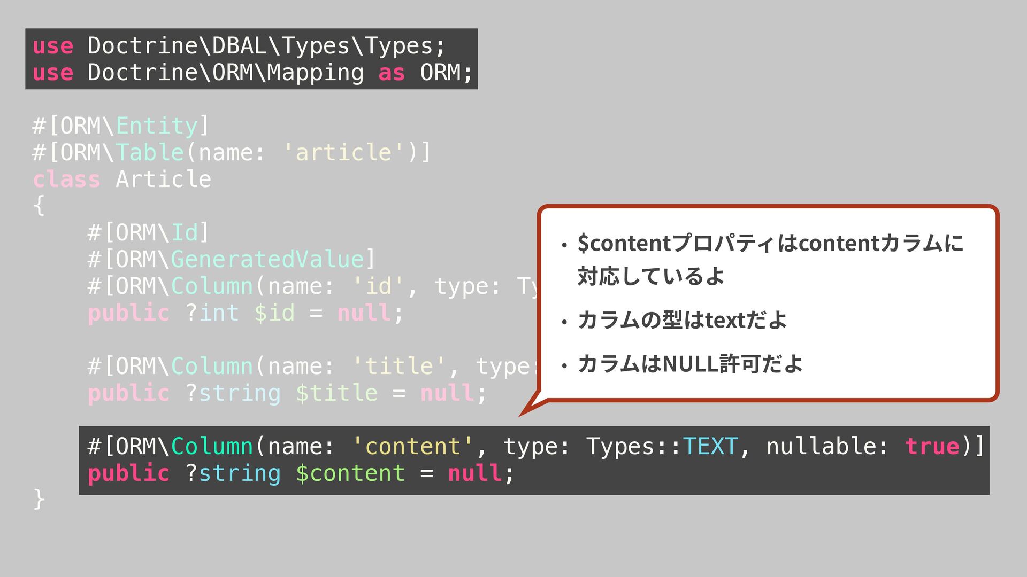This screenshot has height=577, width=1027.
Task: Click the 'Entity' attribute name
Action: tap(157, 126)
